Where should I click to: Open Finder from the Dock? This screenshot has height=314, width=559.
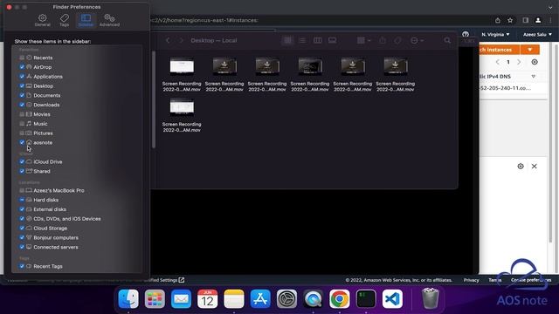point(128,298)
